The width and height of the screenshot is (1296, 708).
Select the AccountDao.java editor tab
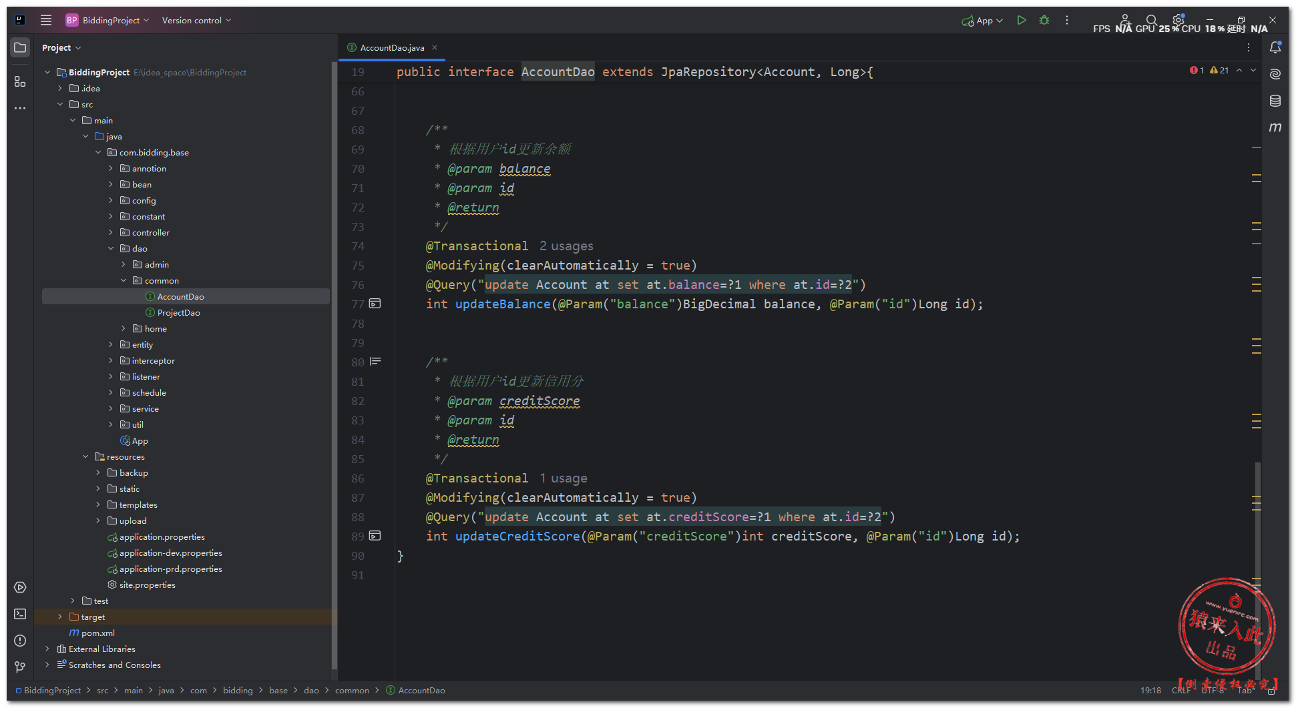(x=392, y=48)
